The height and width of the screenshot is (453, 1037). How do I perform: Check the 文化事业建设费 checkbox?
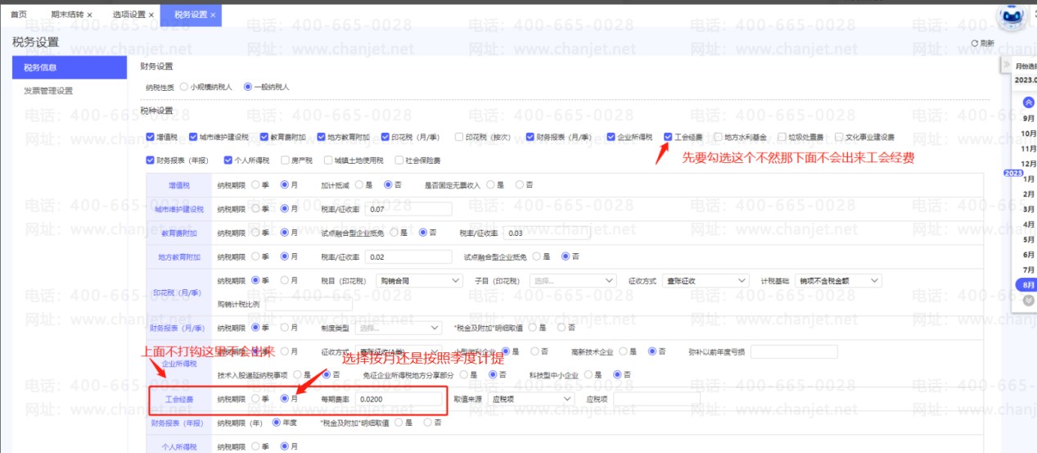[839, 137]
